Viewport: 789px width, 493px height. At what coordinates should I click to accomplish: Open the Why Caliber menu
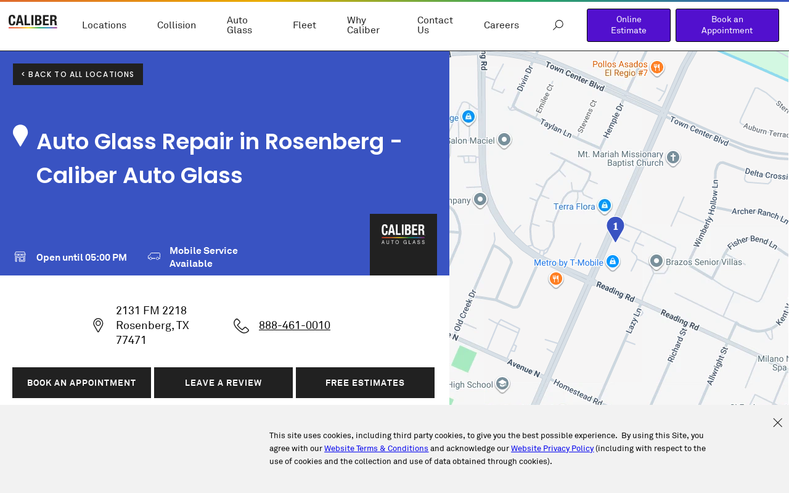tap(364, 25)
